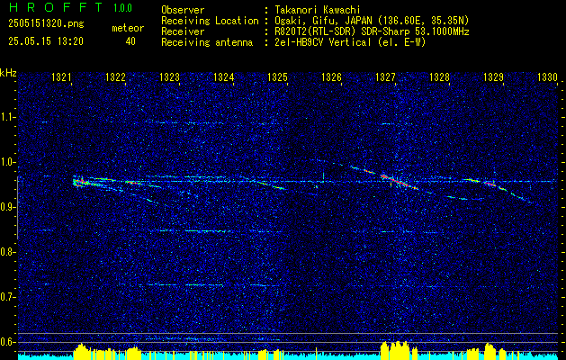Click the 0.9 kHz frequency label
Screen dimensions: 566x360
click(x=8, y=207)
